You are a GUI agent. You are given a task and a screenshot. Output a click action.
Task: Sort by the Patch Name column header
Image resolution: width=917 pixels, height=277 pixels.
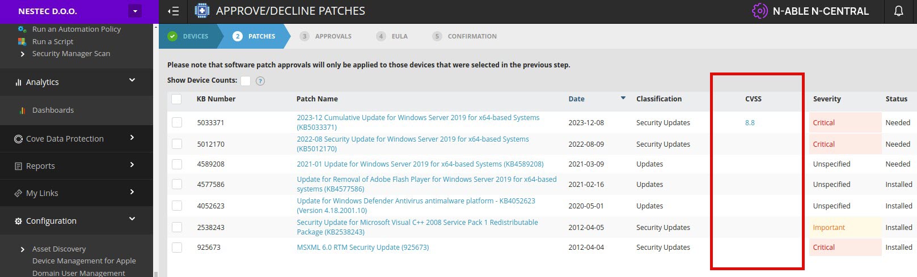tap(317, 99)
